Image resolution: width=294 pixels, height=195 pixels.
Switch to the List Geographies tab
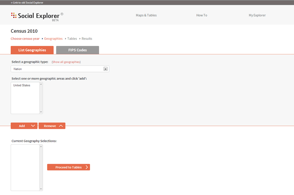(x=32, y=50)
